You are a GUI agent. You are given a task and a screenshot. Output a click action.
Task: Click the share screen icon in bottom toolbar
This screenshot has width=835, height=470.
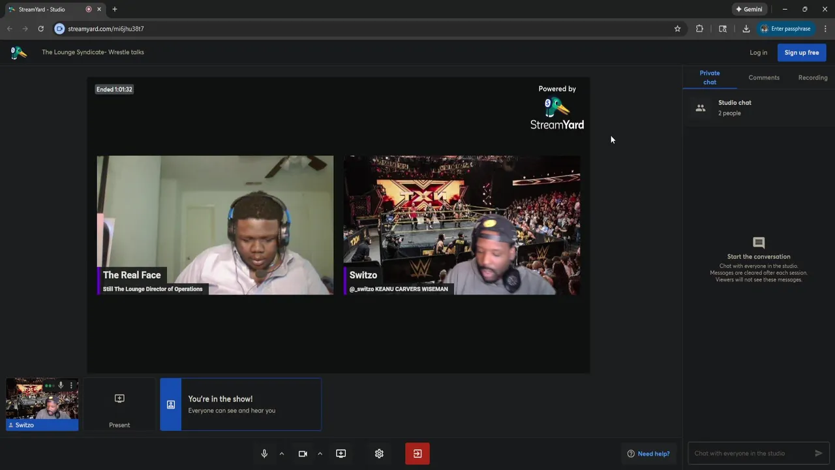(341, 454)
